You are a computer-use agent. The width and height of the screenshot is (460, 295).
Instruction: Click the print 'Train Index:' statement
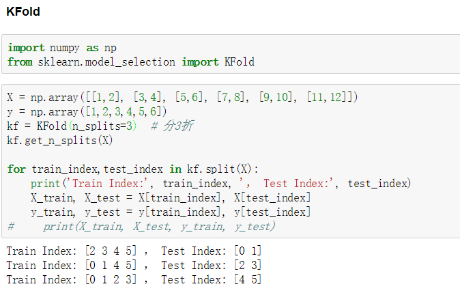click(x=220, y=184)
